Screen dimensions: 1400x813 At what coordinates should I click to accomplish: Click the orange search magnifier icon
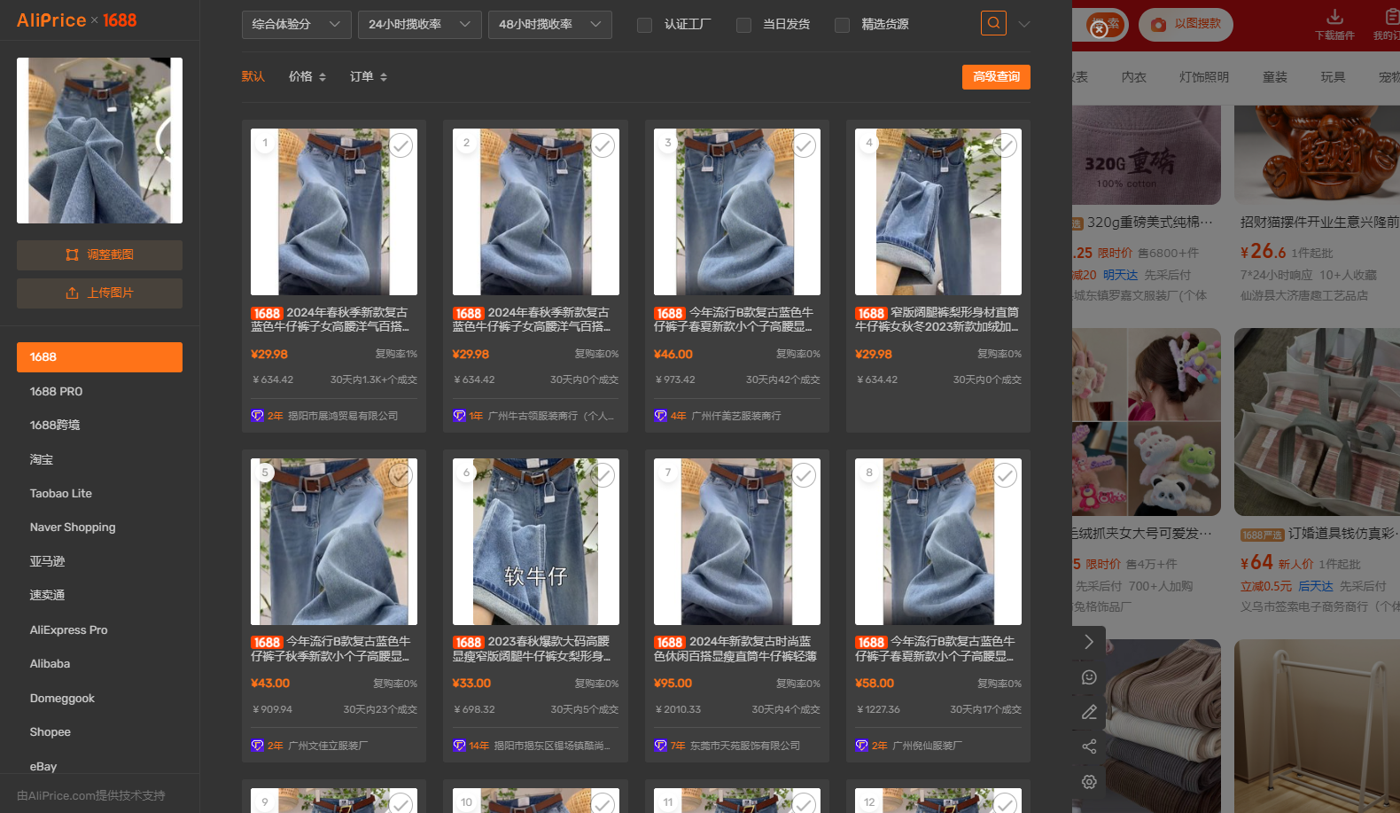click(993, 23)
